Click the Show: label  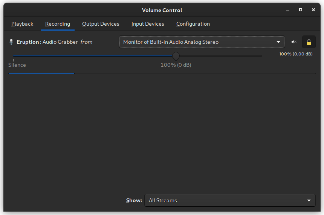click(134, 201)
